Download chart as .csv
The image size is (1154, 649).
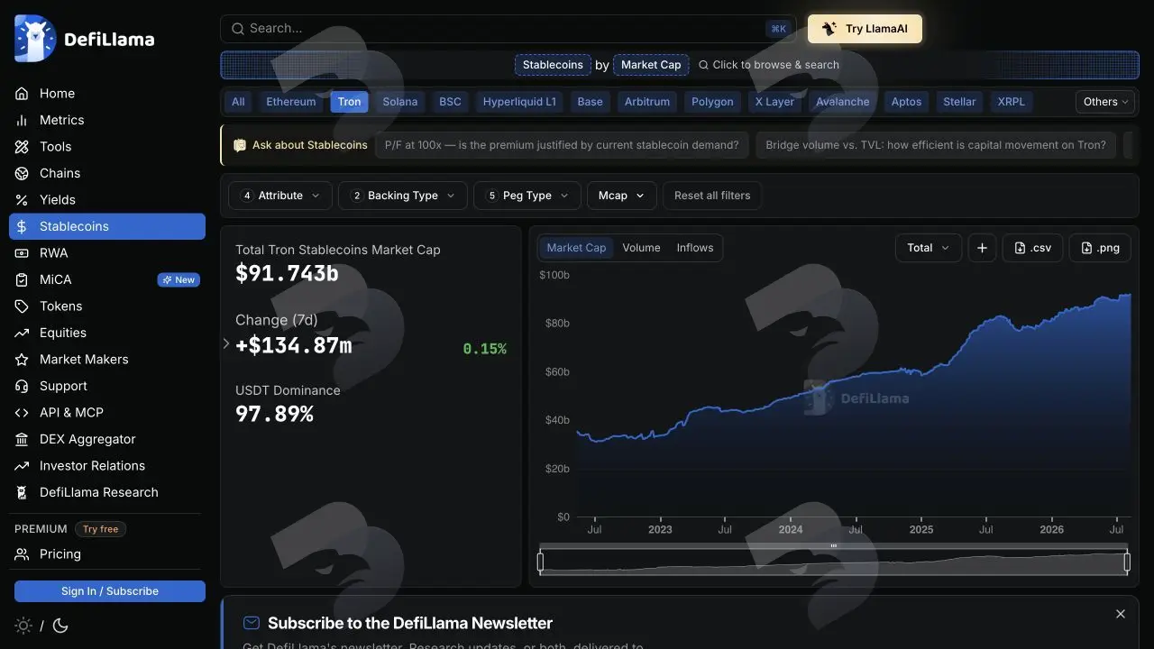[x=1032, y=248]
